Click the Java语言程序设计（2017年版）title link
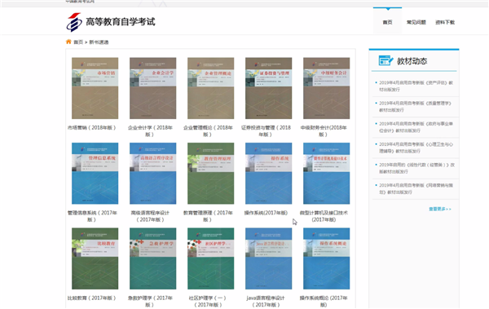Viewport: 489px width, 309px height. [x=266, y=301]
